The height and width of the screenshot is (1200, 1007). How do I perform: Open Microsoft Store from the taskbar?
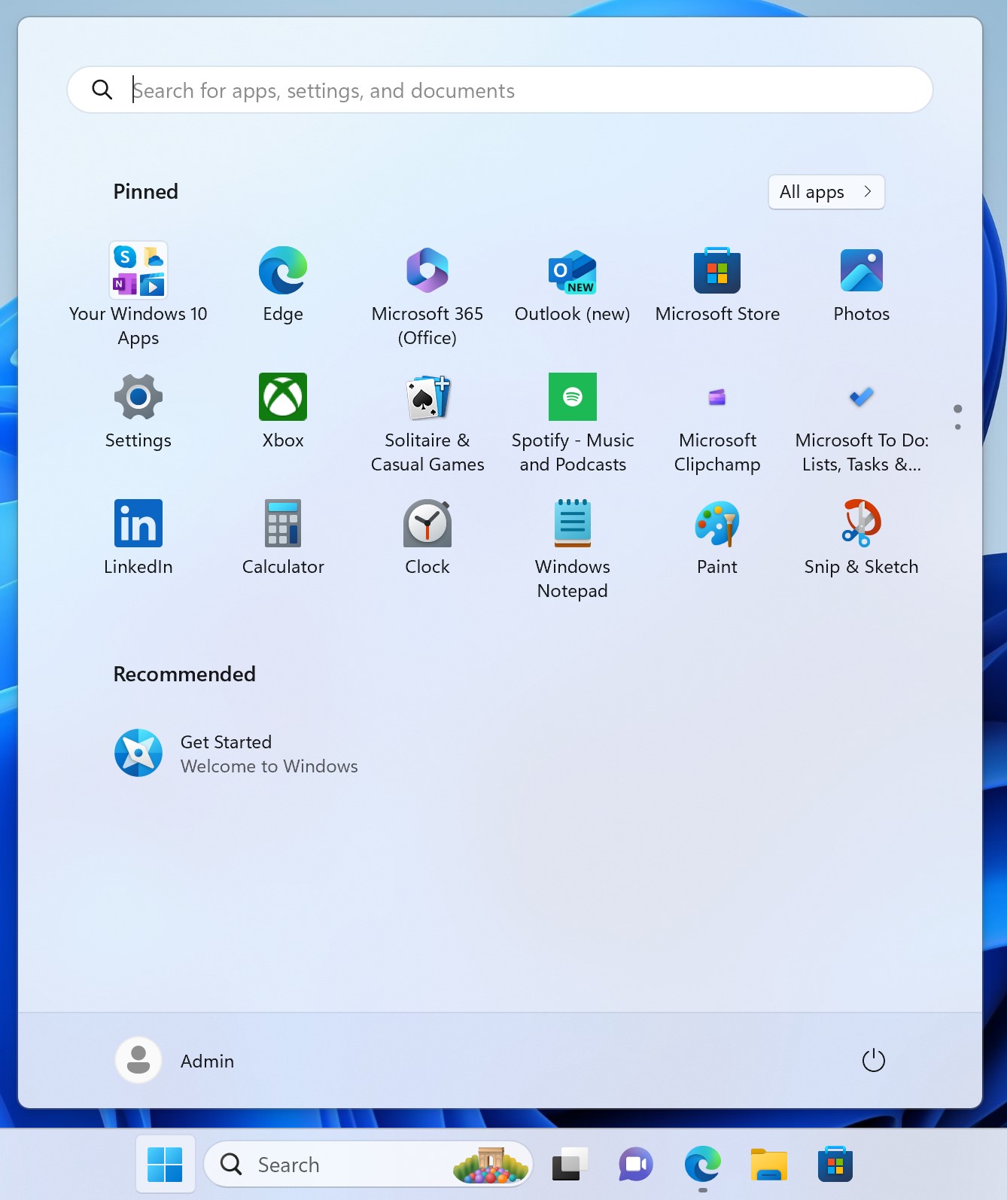[x=835, y=1165]
